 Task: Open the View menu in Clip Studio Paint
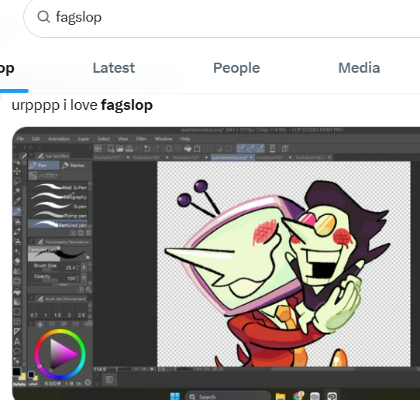point(123,138)
